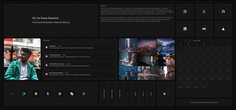
Task: Open the GAME vertical tab
Action: coord(151,94)
